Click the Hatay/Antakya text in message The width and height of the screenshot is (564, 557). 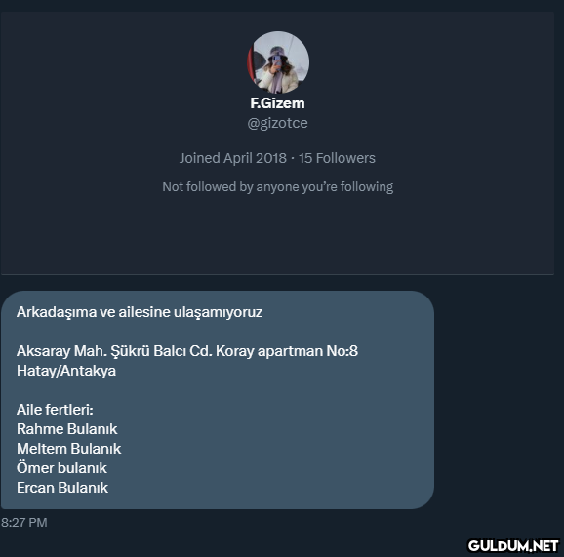point(66,371)
